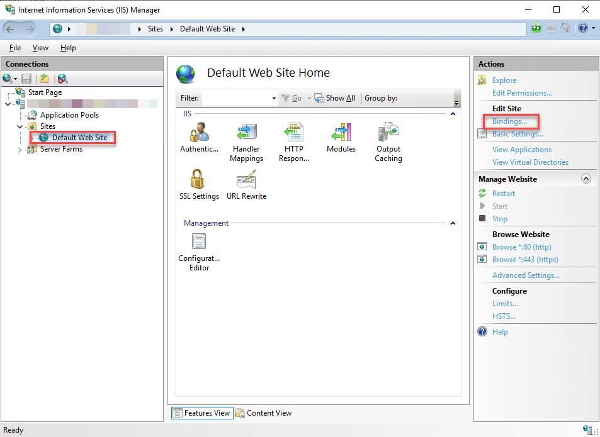The width and height of the screenshot is (600, 437).
Task: Open the filter toolbar overflow options arrow
Action: 456,103
